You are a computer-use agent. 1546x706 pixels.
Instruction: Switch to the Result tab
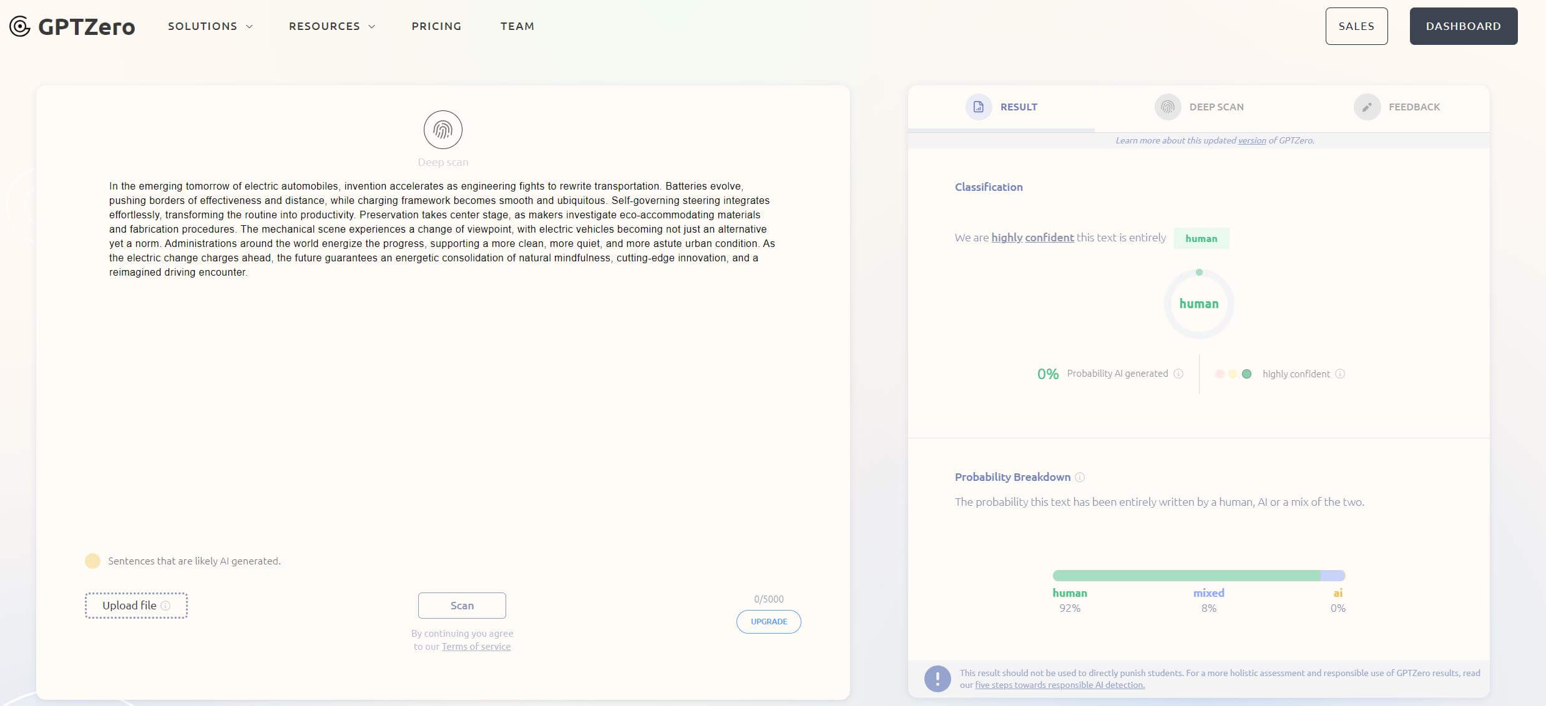click(1001, 107)
